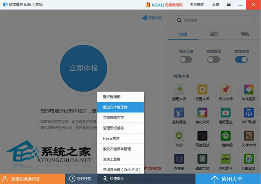Select 重启文件管理器 menu entry
The height and width of the screenshot is (184, 261).
pos(120,107)
